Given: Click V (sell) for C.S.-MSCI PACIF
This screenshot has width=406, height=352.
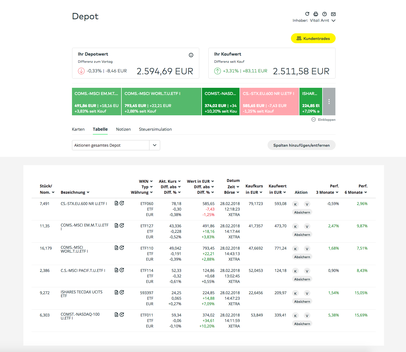Looking at the screenshot, I should click(307, 271).
